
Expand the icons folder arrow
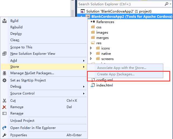tap(91, 48)
